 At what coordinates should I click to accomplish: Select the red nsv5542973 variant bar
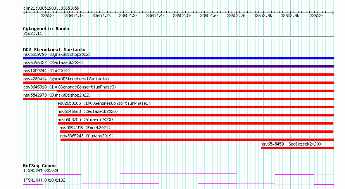(178, 99)
